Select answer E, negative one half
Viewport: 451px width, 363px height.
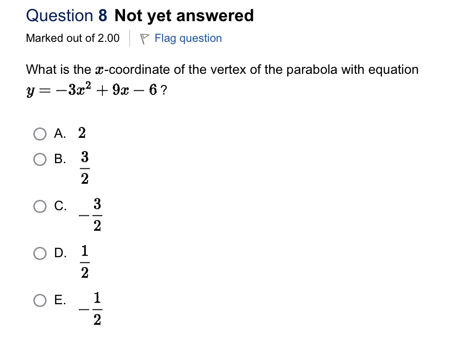tap(40, 300)
